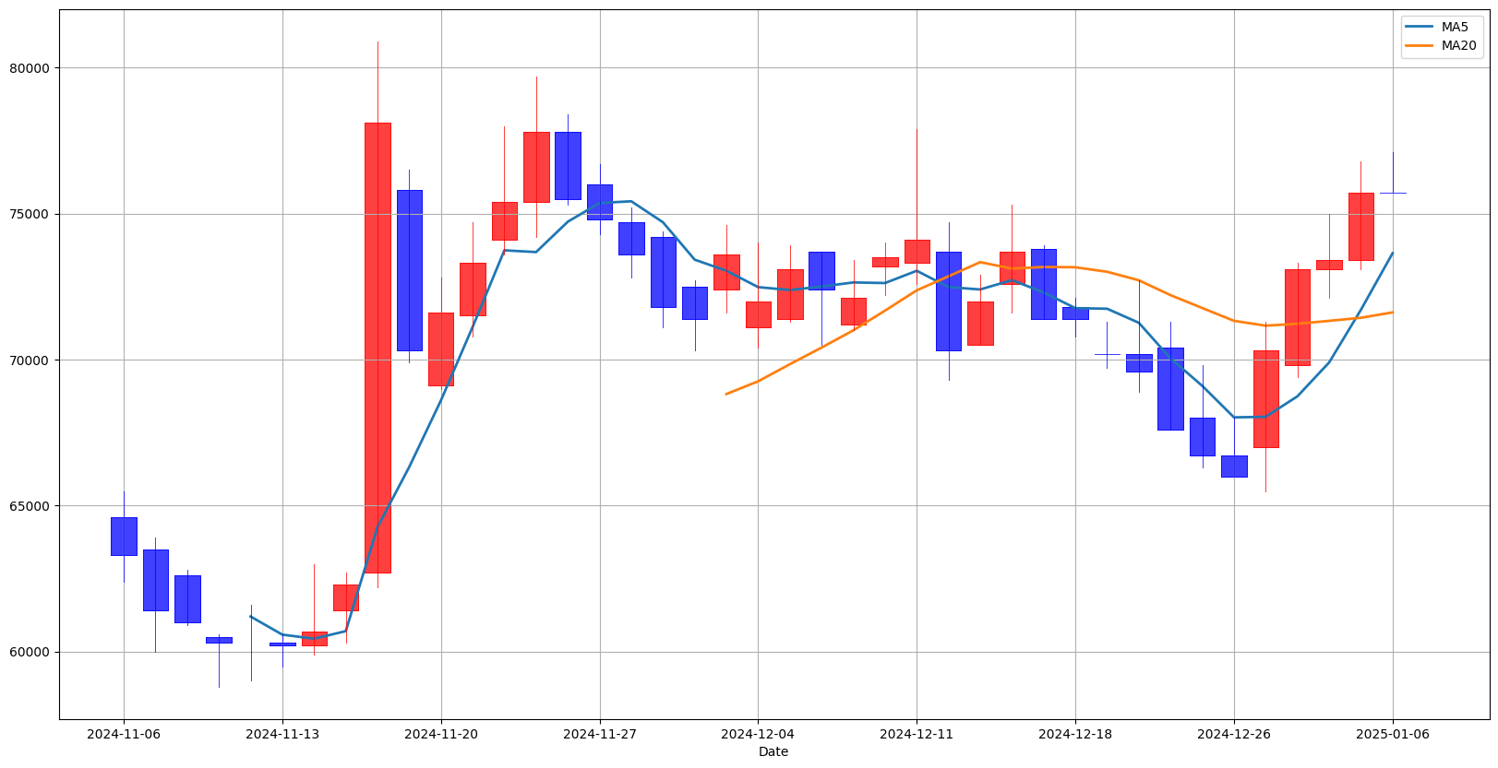Click the 2024-11-13 x-axis date label

[x=282, y=735]
